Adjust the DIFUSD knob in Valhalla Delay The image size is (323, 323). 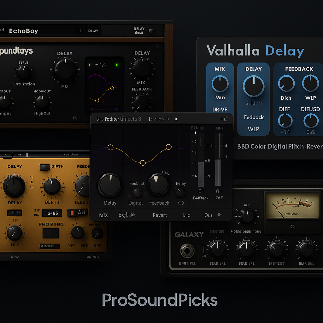point(311,121)
